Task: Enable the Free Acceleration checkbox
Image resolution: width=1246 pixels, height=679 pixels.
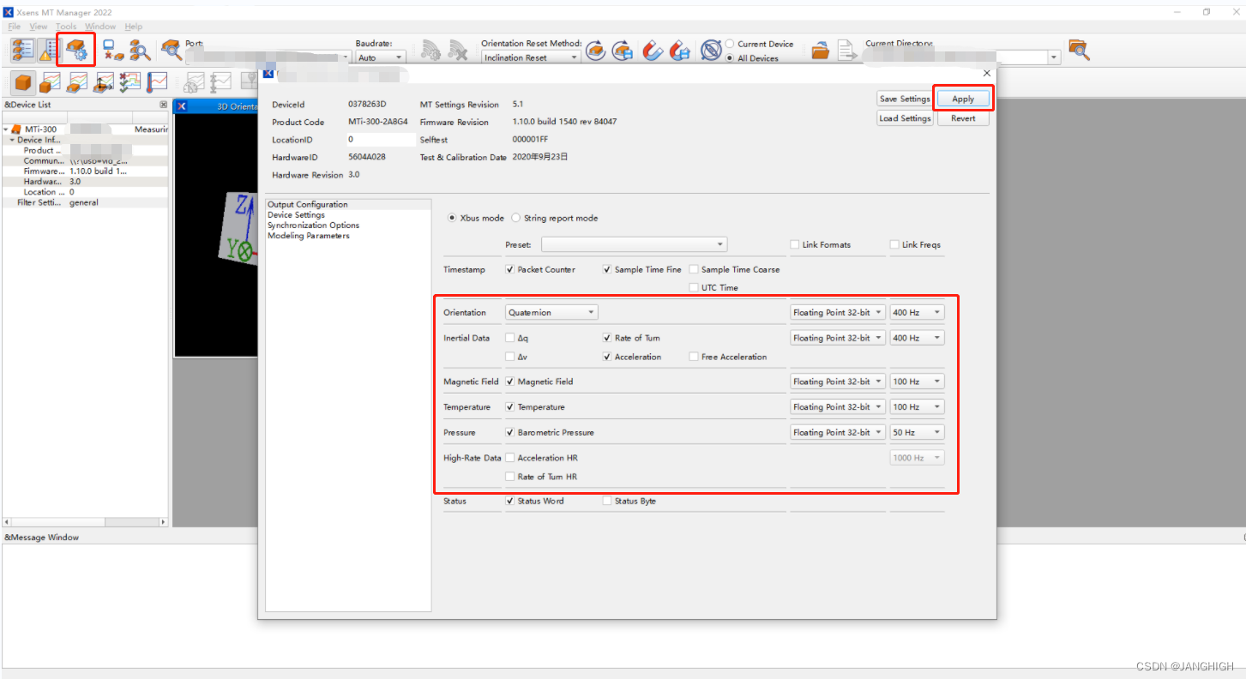Action: point(694,357)
